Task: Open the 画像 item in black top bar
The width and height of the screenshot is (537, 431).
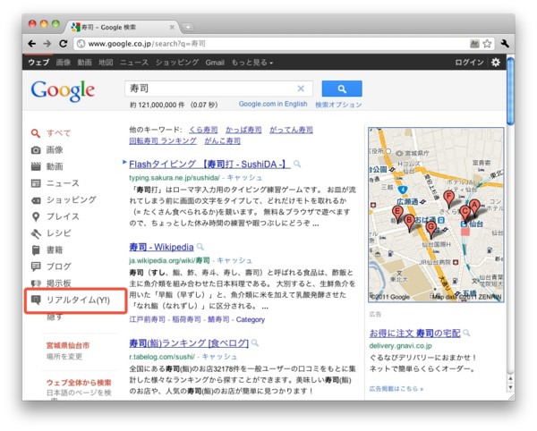Action: point(64,63)
